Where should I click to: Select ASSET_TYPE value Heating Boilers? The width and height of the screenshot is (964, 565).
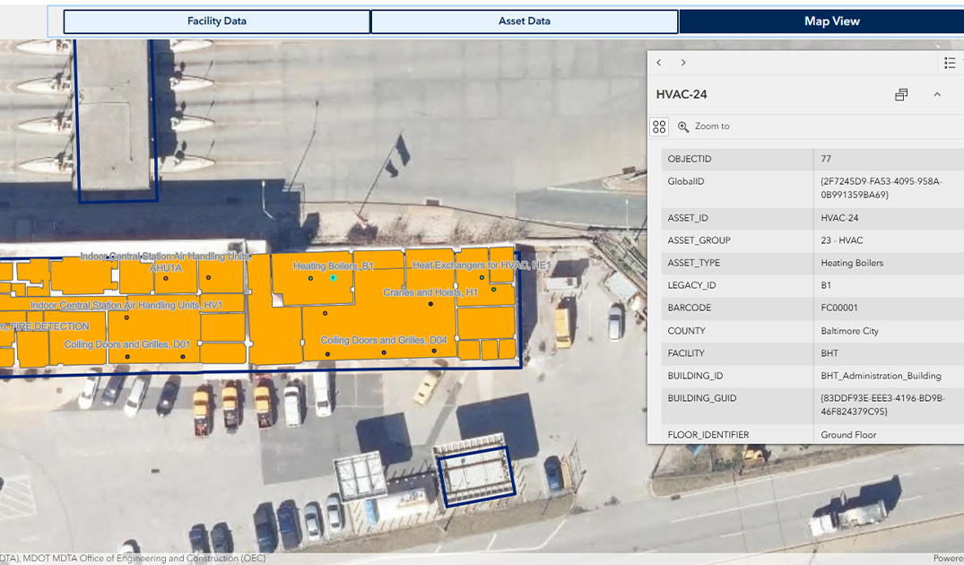[852, 263]
